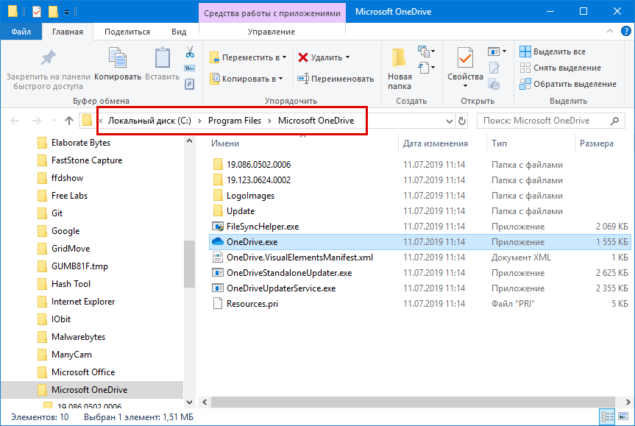This screenshot has width=635, height=426.
Task: Collapse the ribbon with the chevron
Action: click(610, 31)
